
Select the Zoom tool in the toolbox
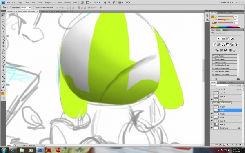pos(3,87)
